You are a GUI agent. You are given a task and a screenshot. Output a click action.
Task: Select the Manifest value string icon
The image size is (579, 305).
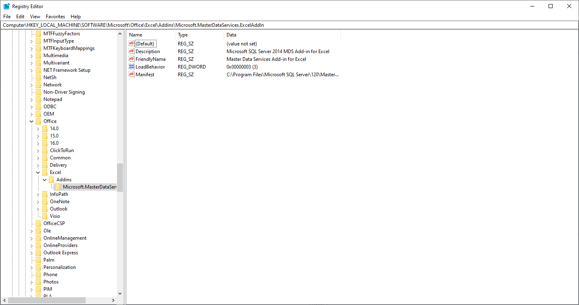(132, 74)
